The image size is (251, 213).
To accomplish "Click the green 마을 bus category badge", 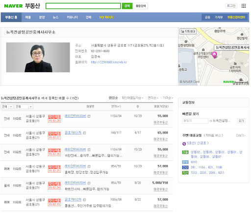I will [x=185, y=152].
